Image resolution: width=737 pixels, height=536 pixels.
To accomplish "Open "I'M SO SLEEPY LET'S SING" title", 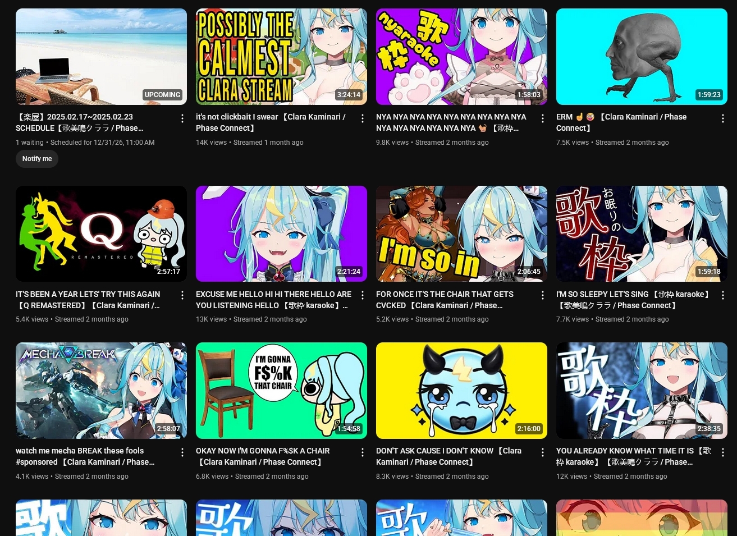I will coord(634,300).
